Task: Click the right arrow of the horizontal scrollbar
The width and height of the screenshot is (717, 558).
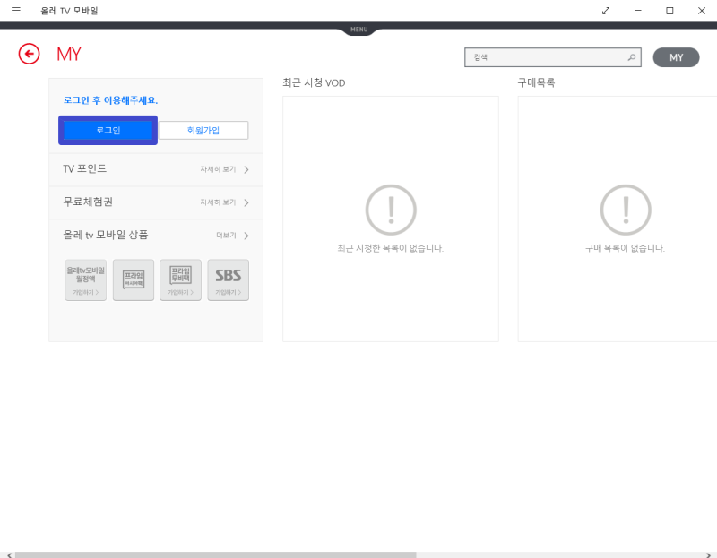Action: pos(709,554)
